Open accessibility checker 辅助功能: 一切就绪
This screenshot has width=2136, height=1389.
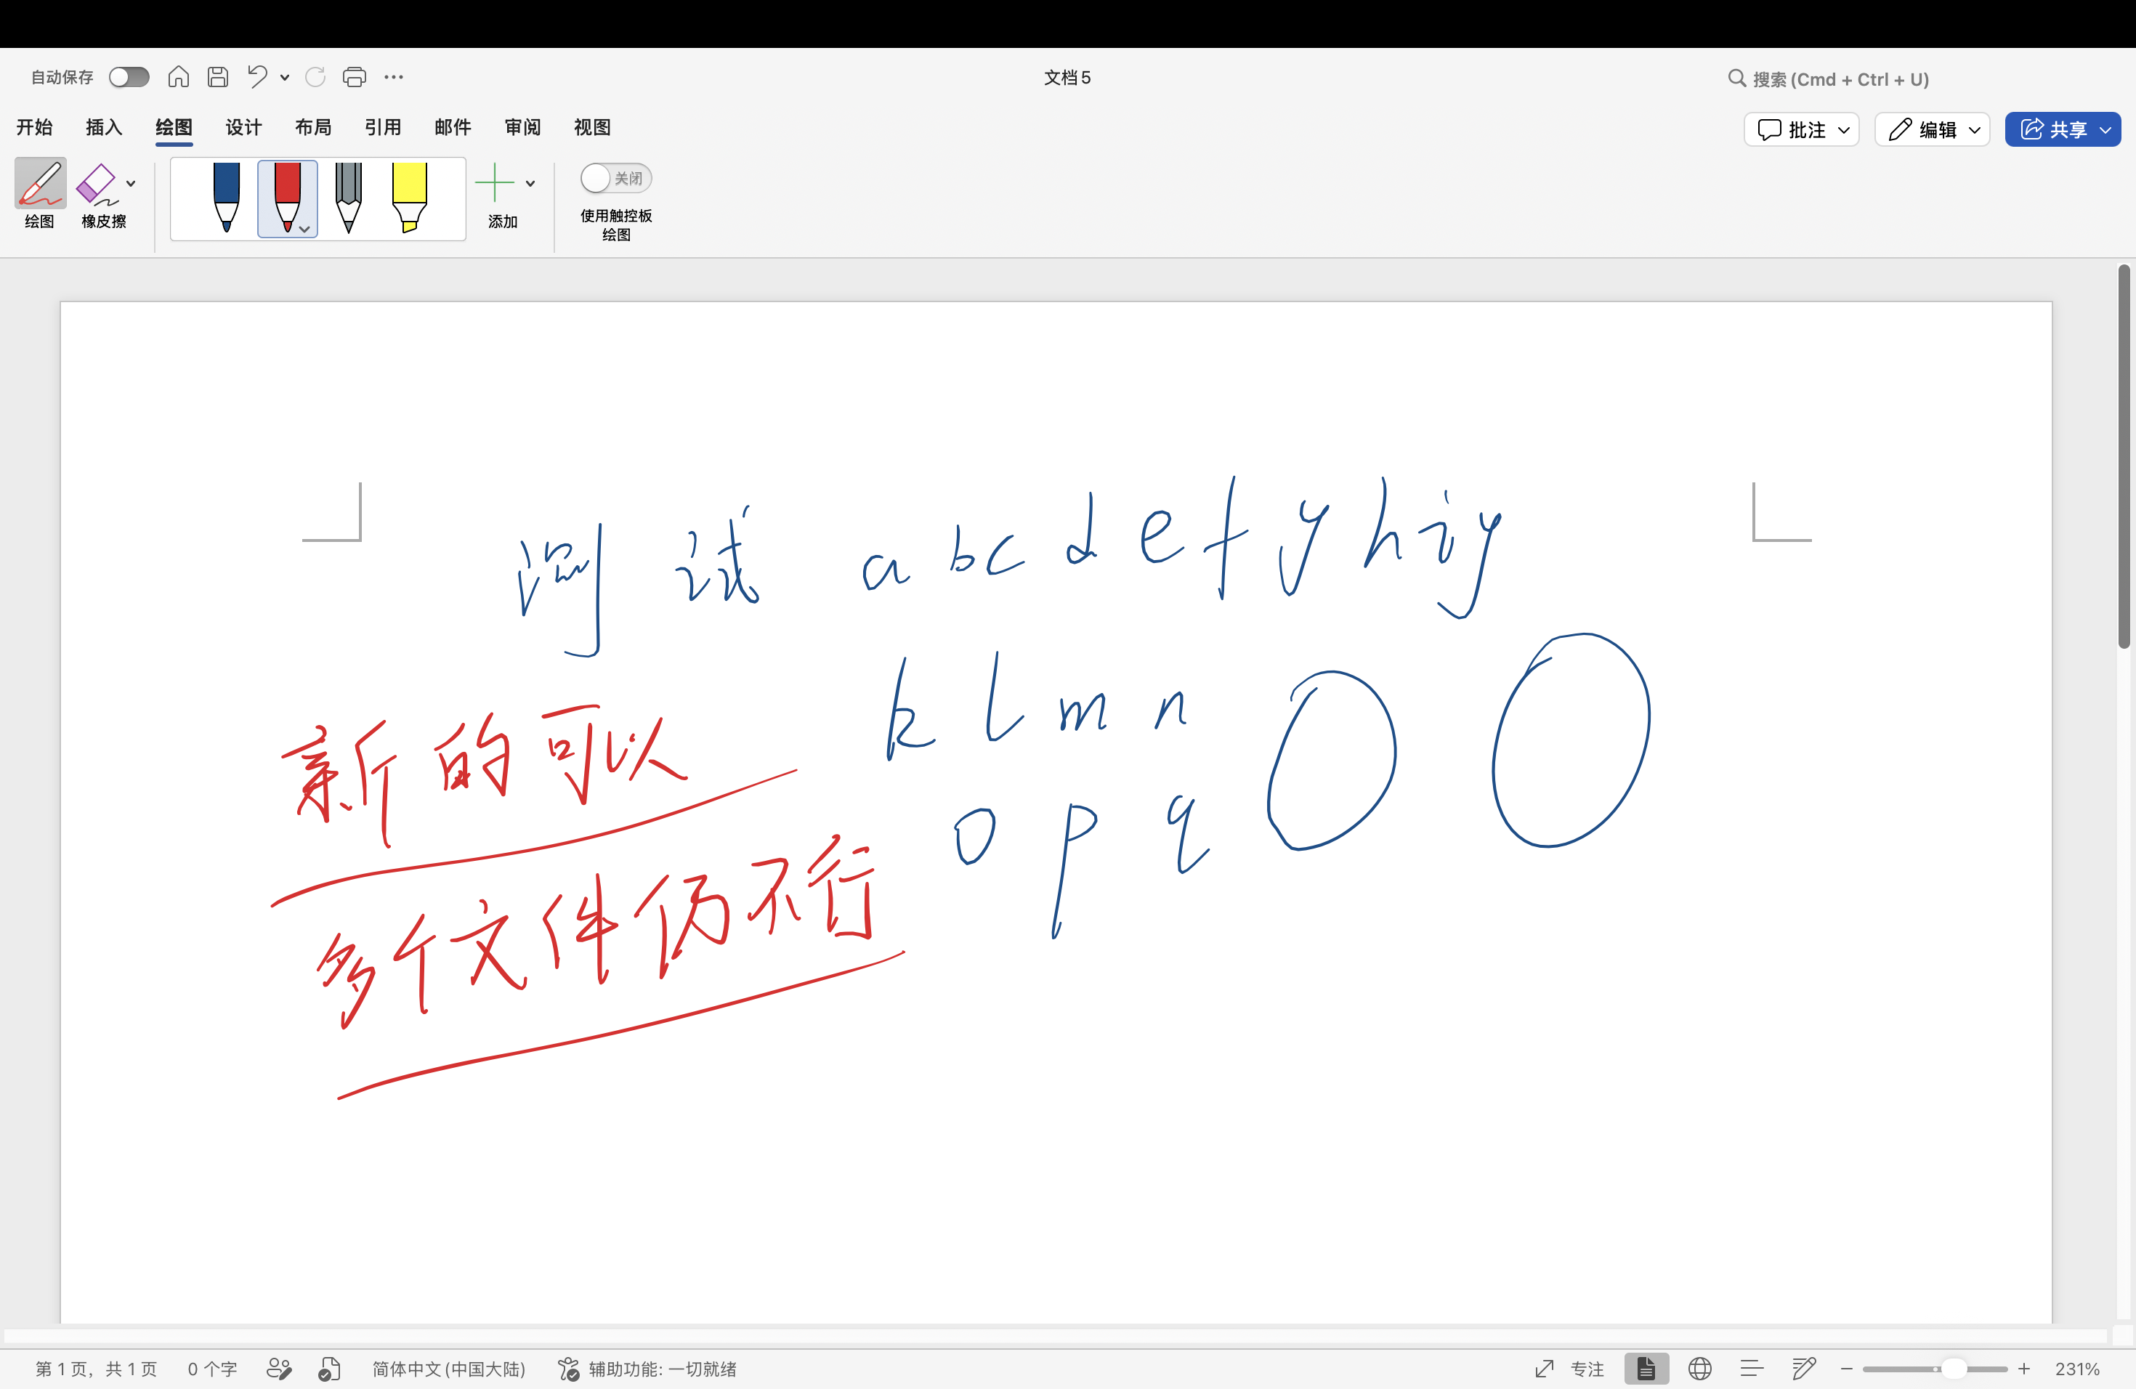point(647,1369)
